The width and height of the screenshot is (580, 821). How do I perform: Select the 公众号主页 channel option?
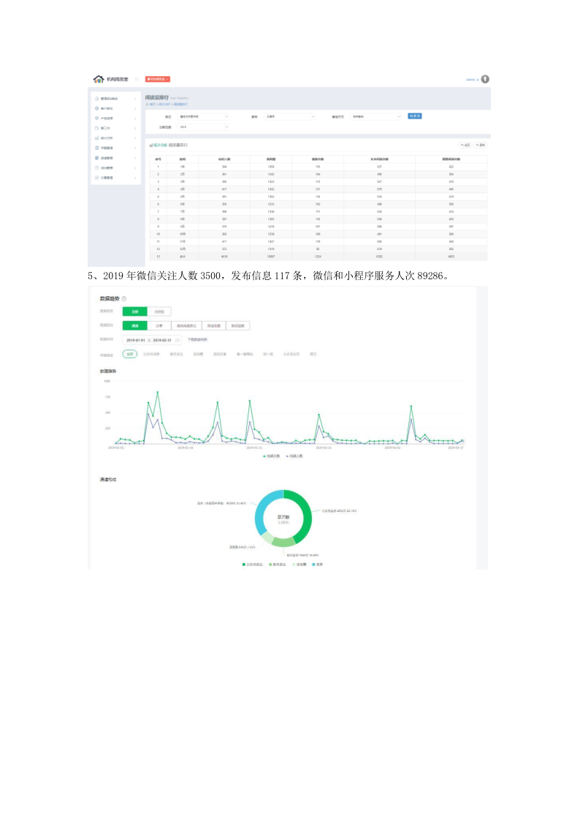point(291,355)
